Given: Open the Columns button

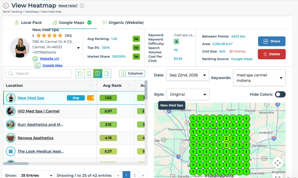Looking at the screenshot, I should pyautogui.click(x=132, y=73).
